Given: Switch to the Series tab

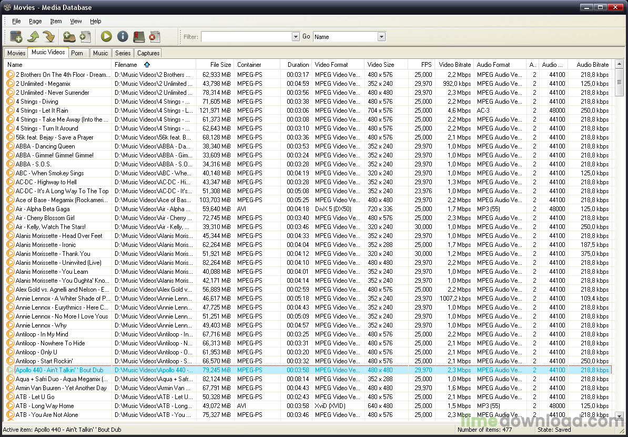Looking at the screenshot, I should (123, 53).
